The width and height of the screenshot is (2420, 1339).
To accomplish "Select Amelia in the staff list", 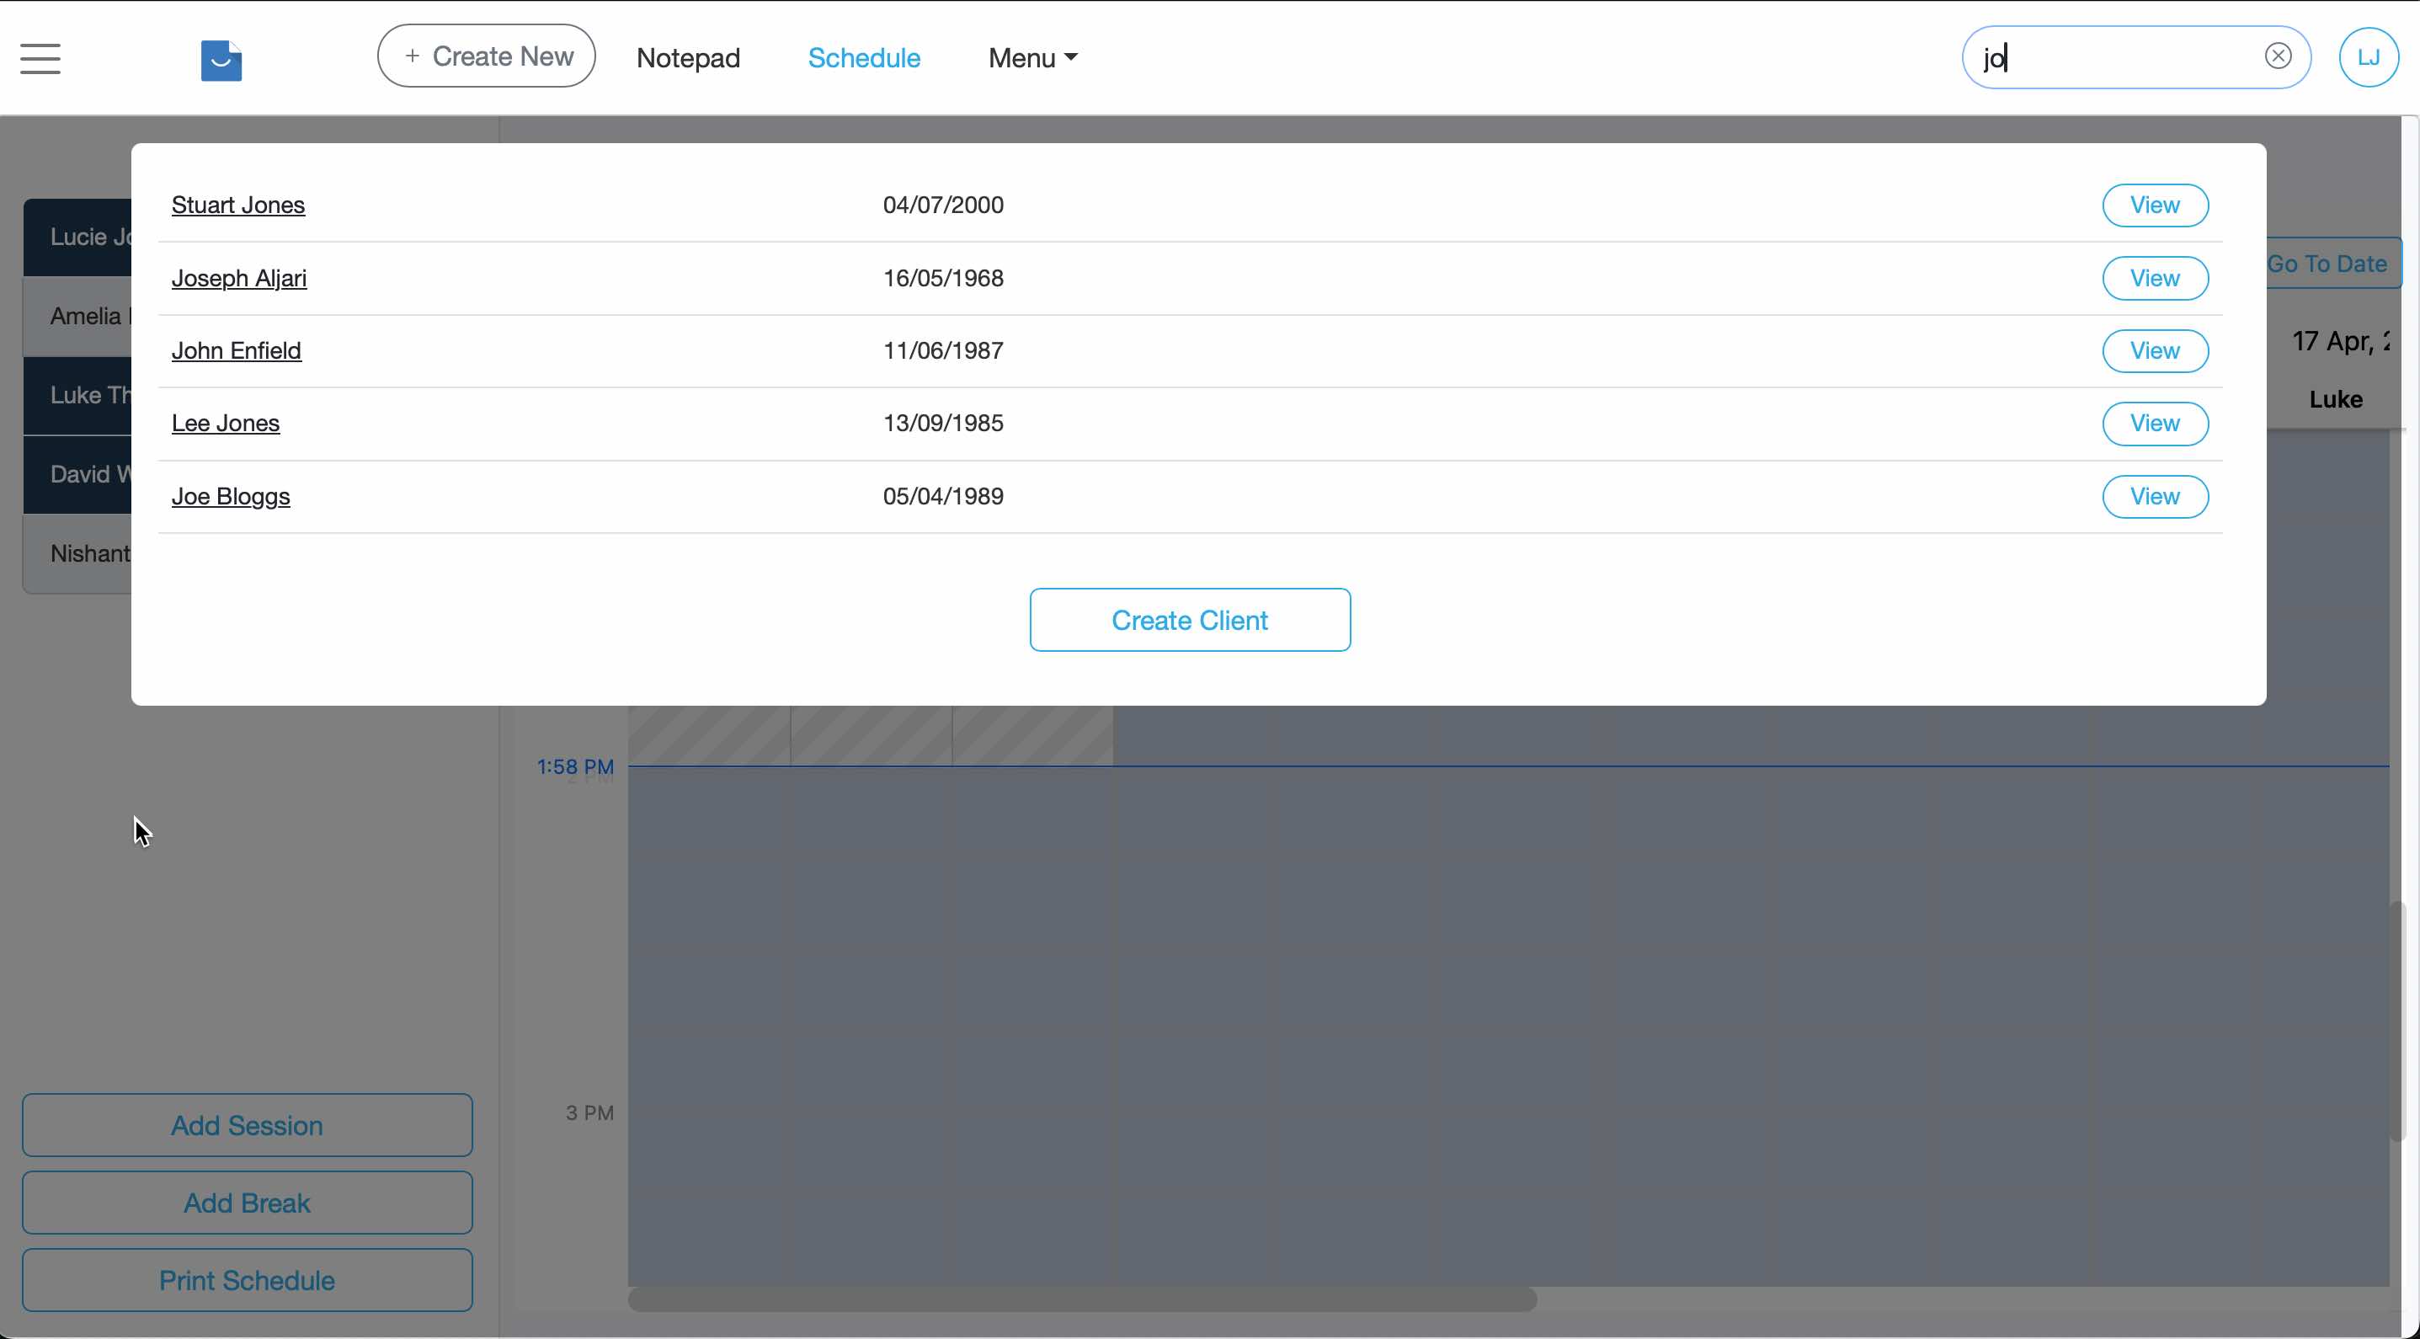I will tap(78, 316).
